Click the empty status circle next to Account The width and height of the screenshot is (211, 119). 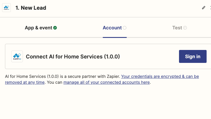[125, 28]
